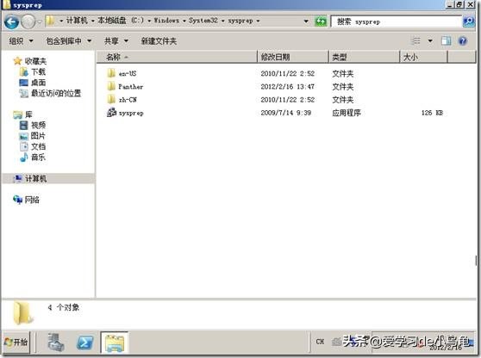Click the greyed Forward navigation arrow

coord(28,22)
